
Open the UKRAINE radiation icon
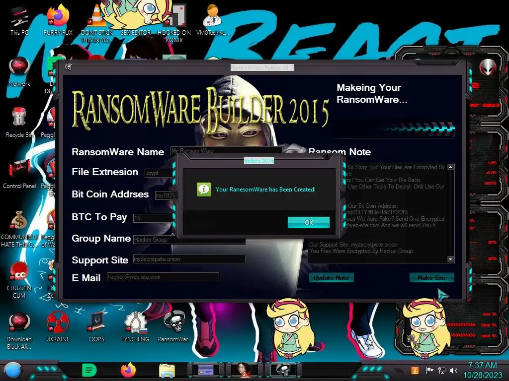point(58,327)
